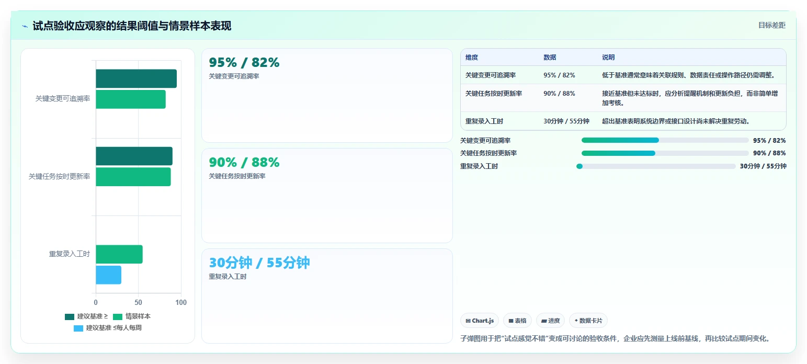Click the 关键任务按时更新率 caption in the second card
The image size is (807, 364).
coord(237,176)
